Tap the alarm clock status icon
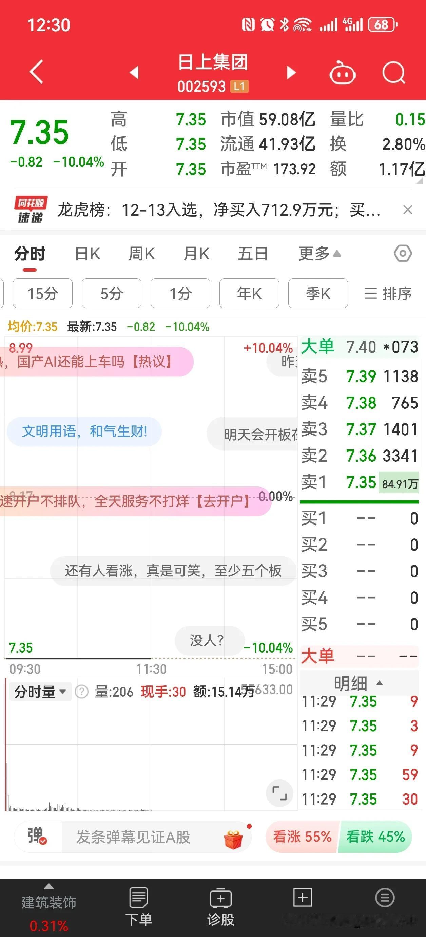 click(x=267, y=25)
